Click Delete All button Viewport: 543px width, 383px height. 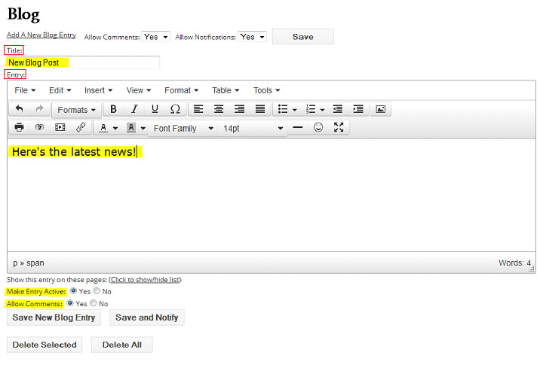(122, 345)
